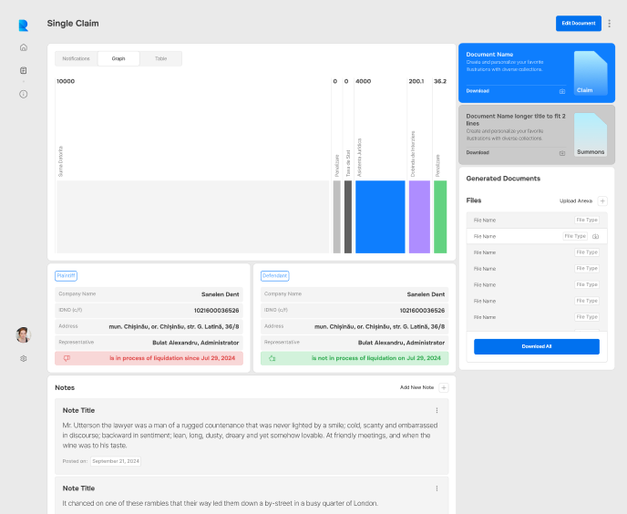The image size is (627, 514).
Task: Click the 'September 21, 2024' posted date
Action: (x=116, y=461)
